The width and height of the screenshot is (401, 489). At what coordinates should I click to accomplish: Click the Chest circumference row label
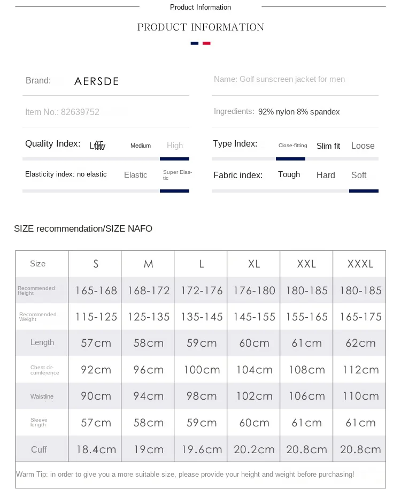point(45,370)
